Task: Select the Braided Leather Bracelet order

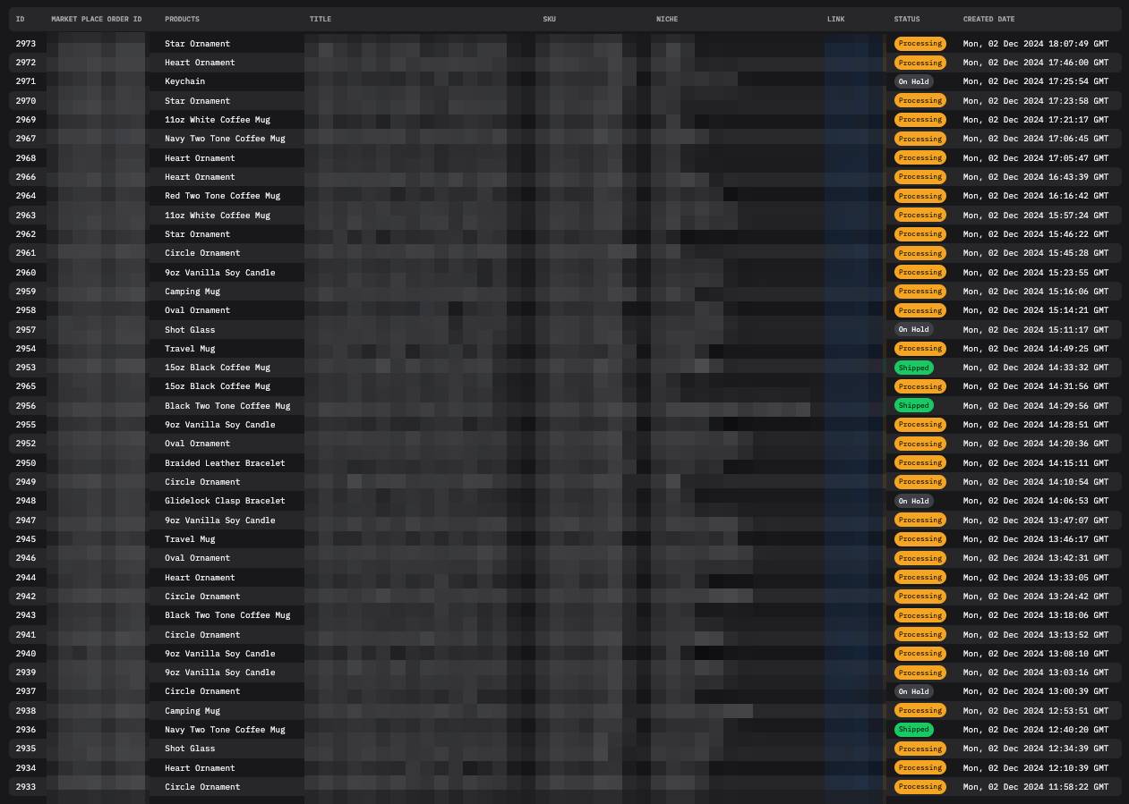Action: 225,463
